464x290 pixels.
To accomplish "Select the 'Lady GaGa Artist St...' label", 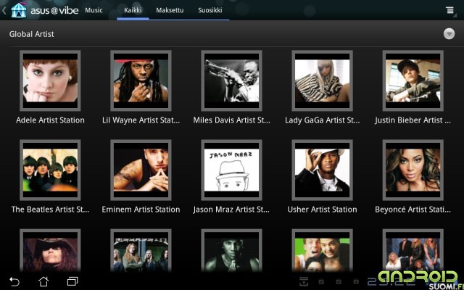I will click(322, 120).
